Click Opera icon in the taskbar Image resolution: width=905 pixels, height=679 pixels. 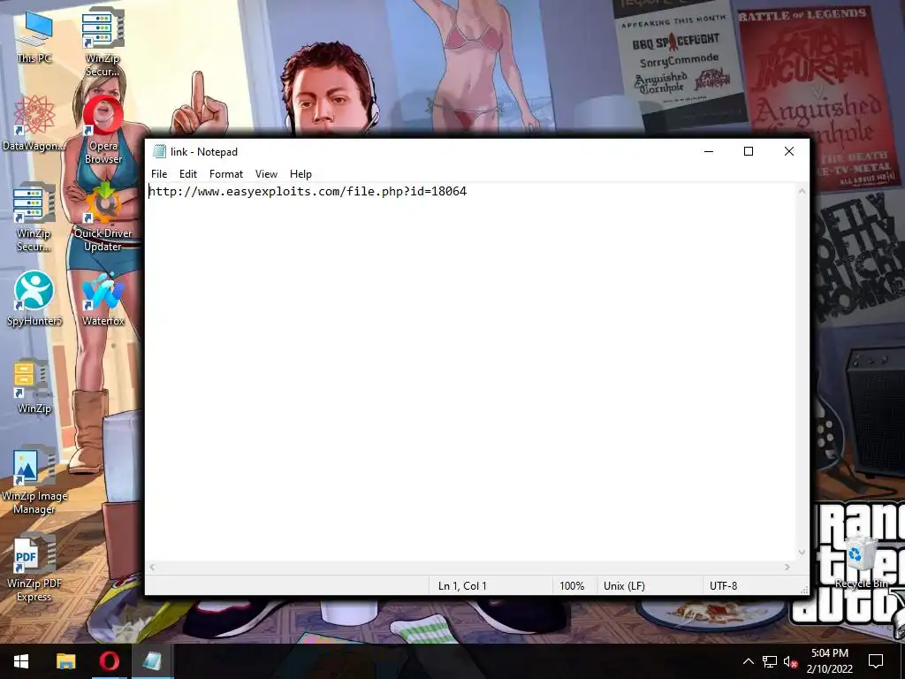[x=109, y=661]
